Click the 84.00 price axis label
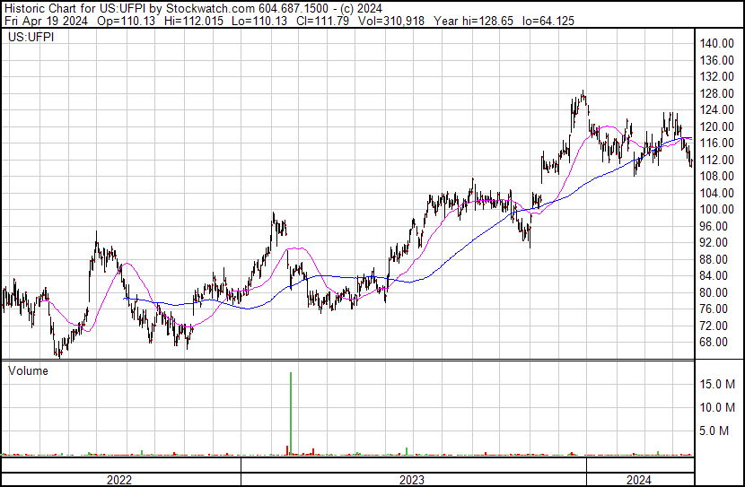The image size is (745, 487). (x=717, y=276)
